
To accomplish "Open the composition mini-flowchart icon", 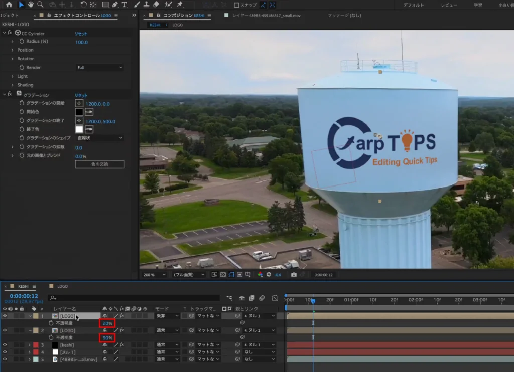I will (x=229, y=298).
